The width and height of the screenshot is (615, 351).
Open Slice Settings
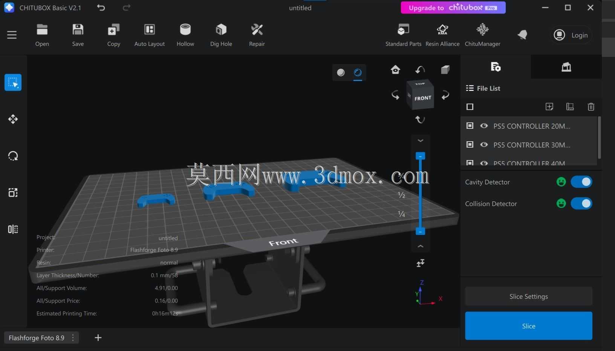(529, 296)
